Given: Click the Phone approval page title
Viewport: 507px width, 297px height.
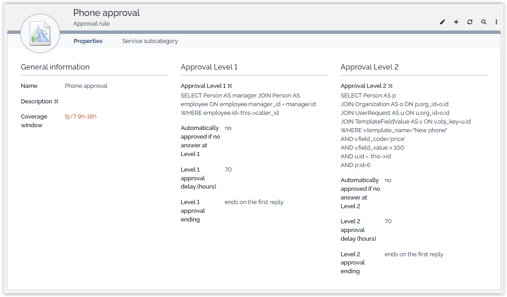Looking at the screenshot, I should click(106, 13).
